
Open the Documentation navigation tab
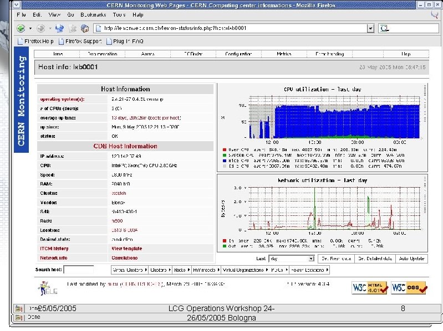click(102, 54)
